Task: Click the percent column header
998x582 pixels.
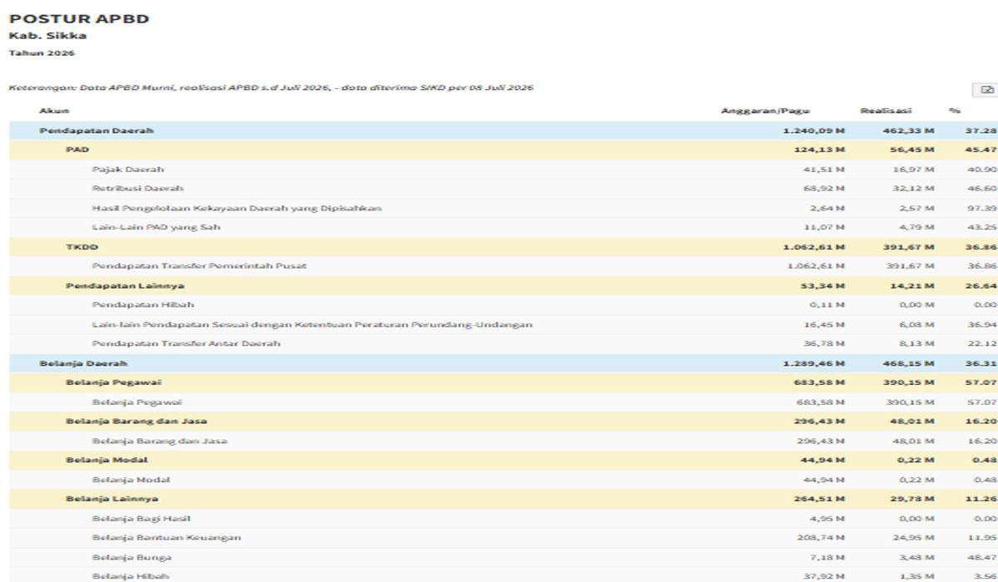Action: (954, 111)
